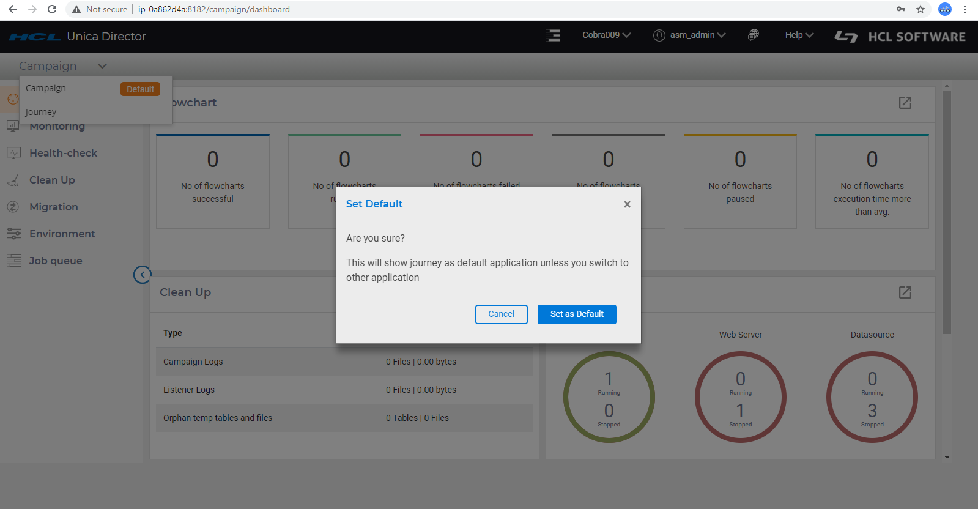Open Job queue in the sidebar
Image resolution: width=978 pixels, height=509 pixels.
56,261
